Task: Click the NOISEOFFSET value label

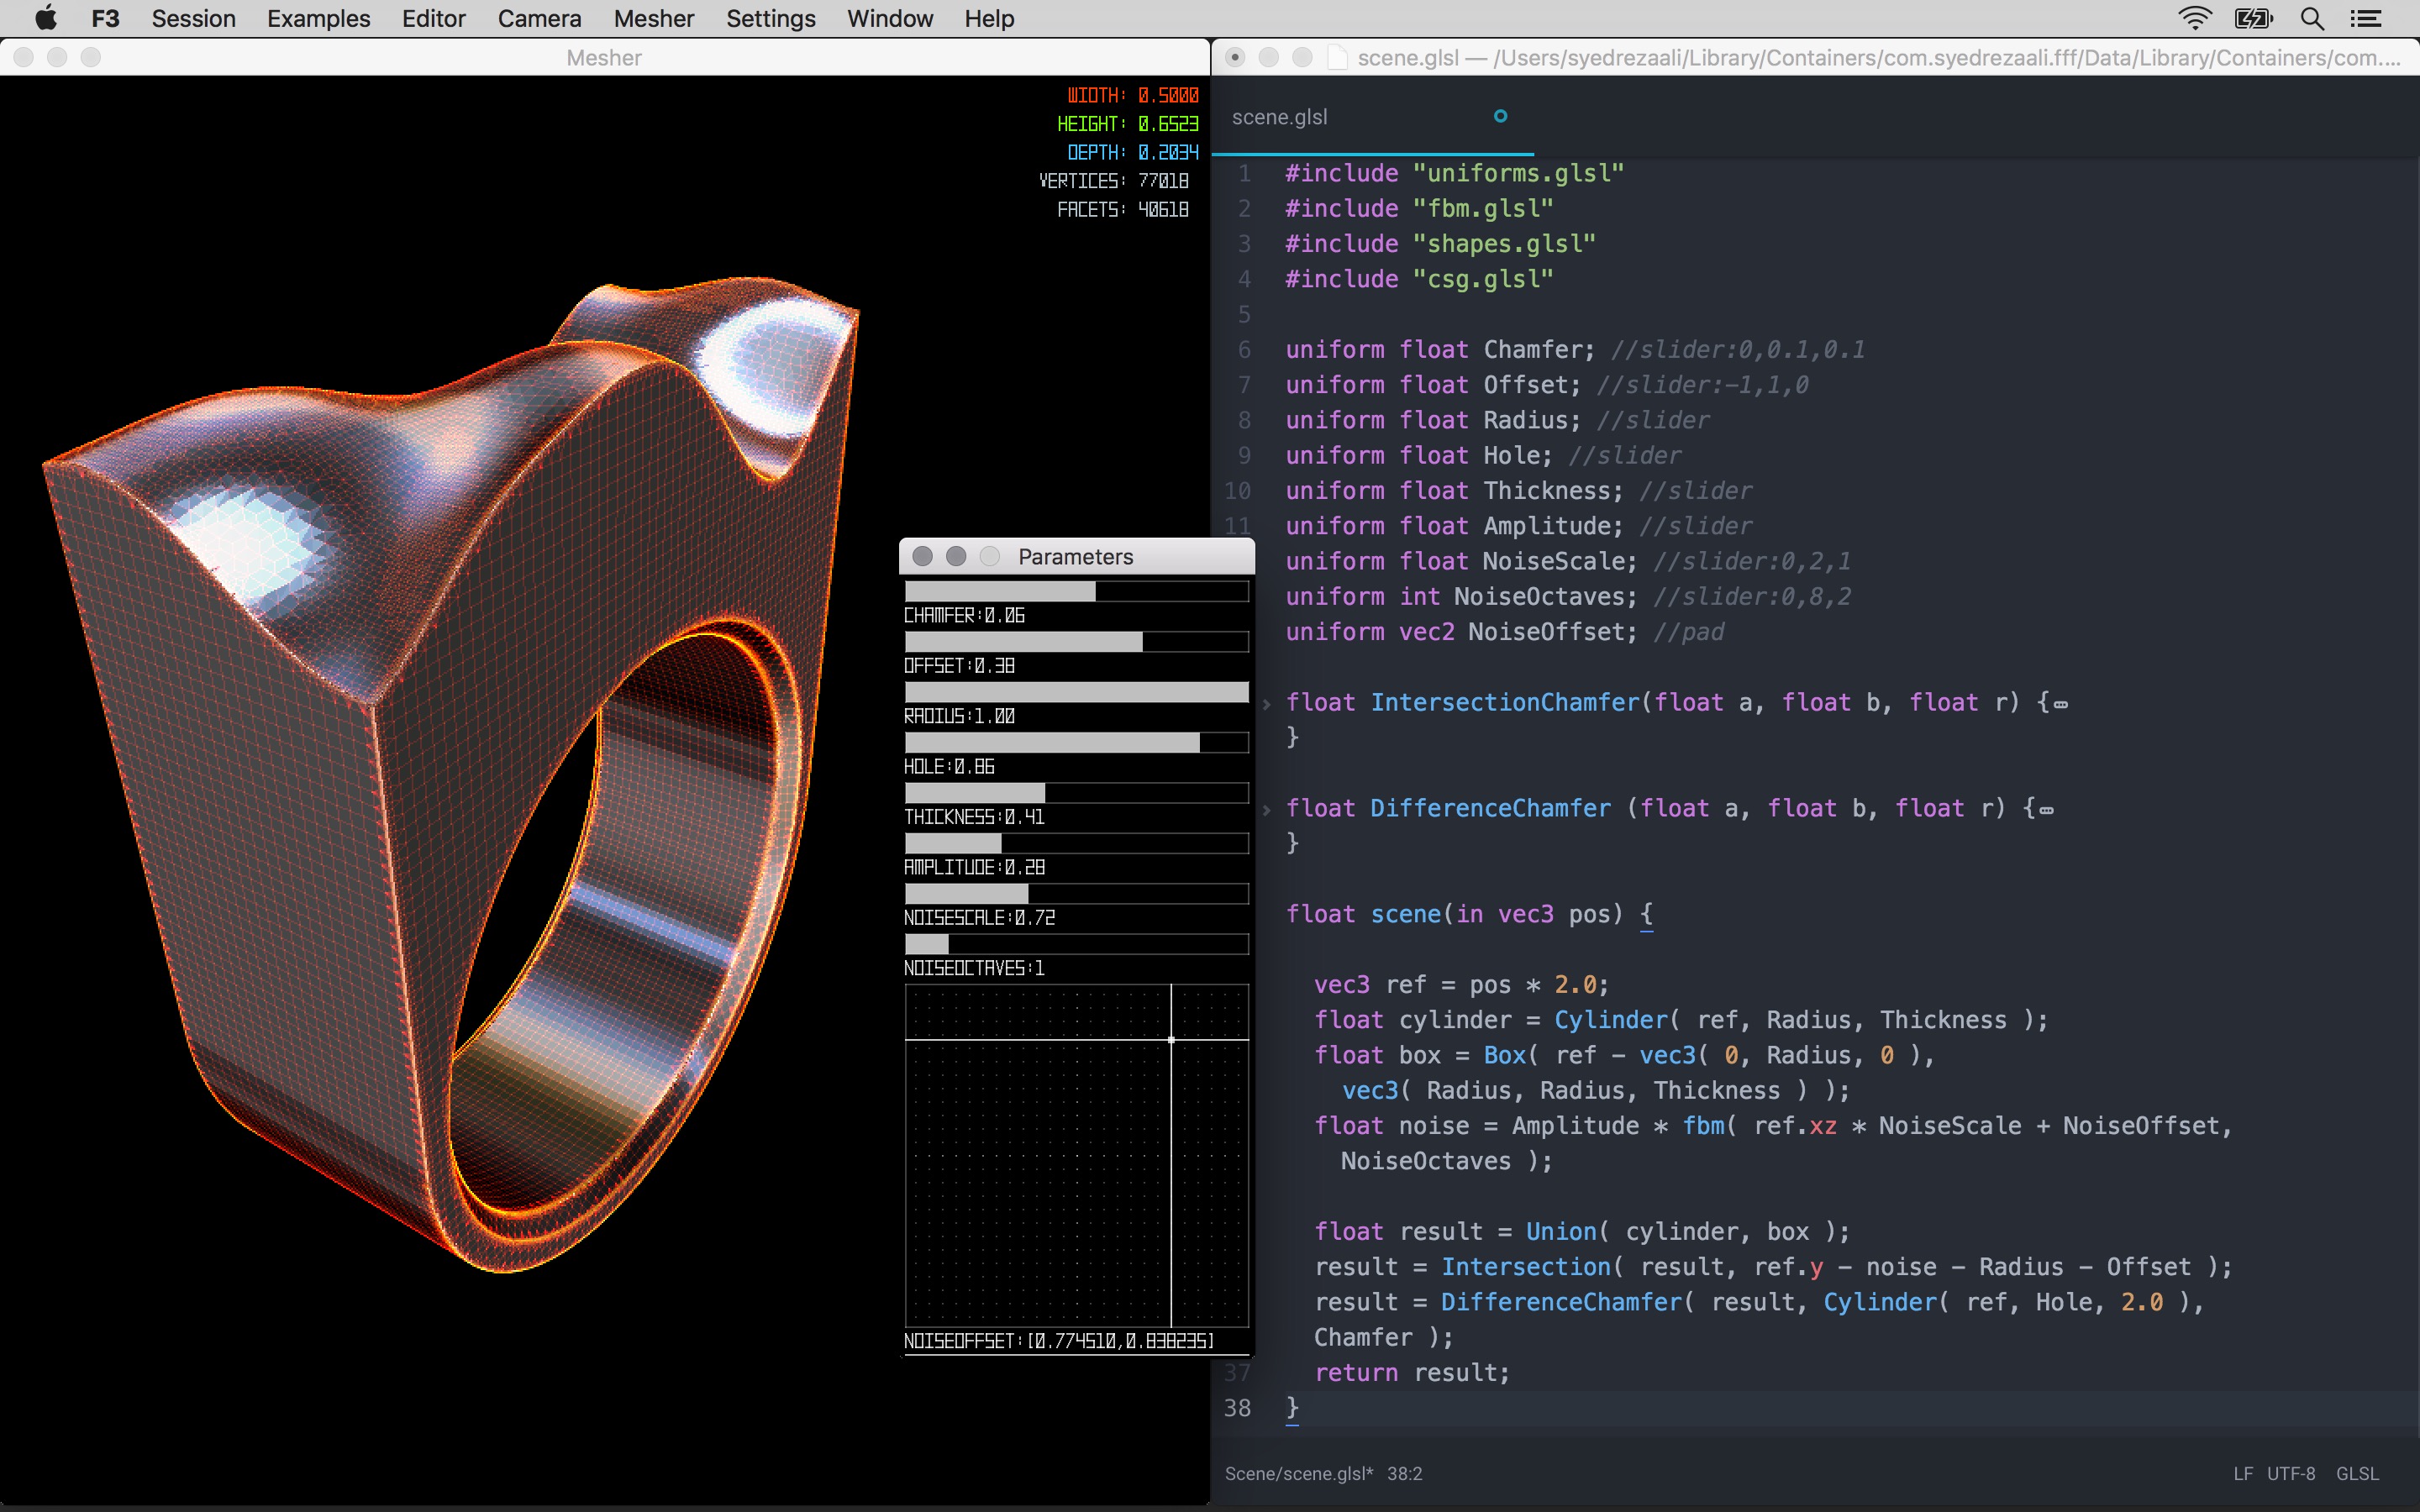Action: pos(1059,1341)
